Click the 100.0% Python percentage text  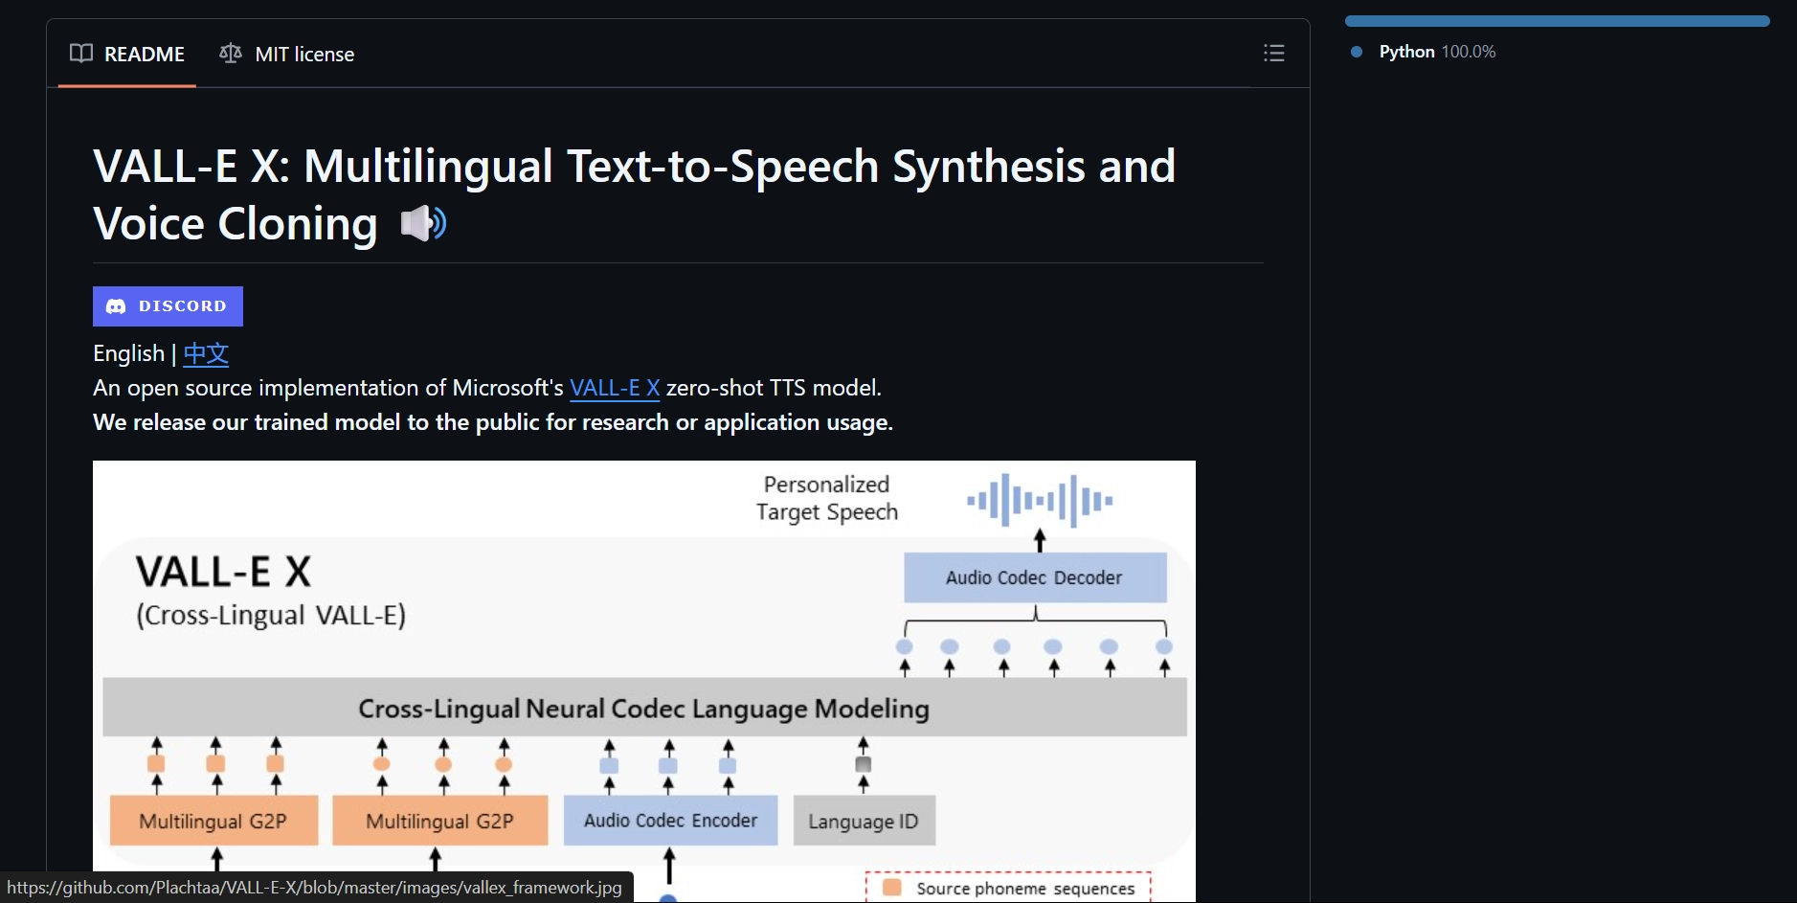1469,52
